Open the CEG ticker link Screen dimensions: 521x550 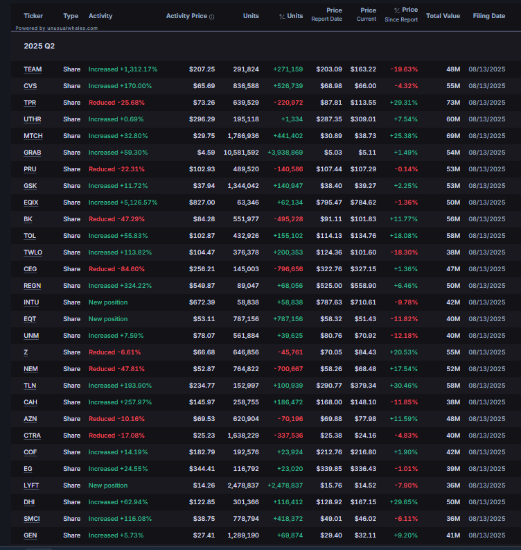(x=30, y=269)
